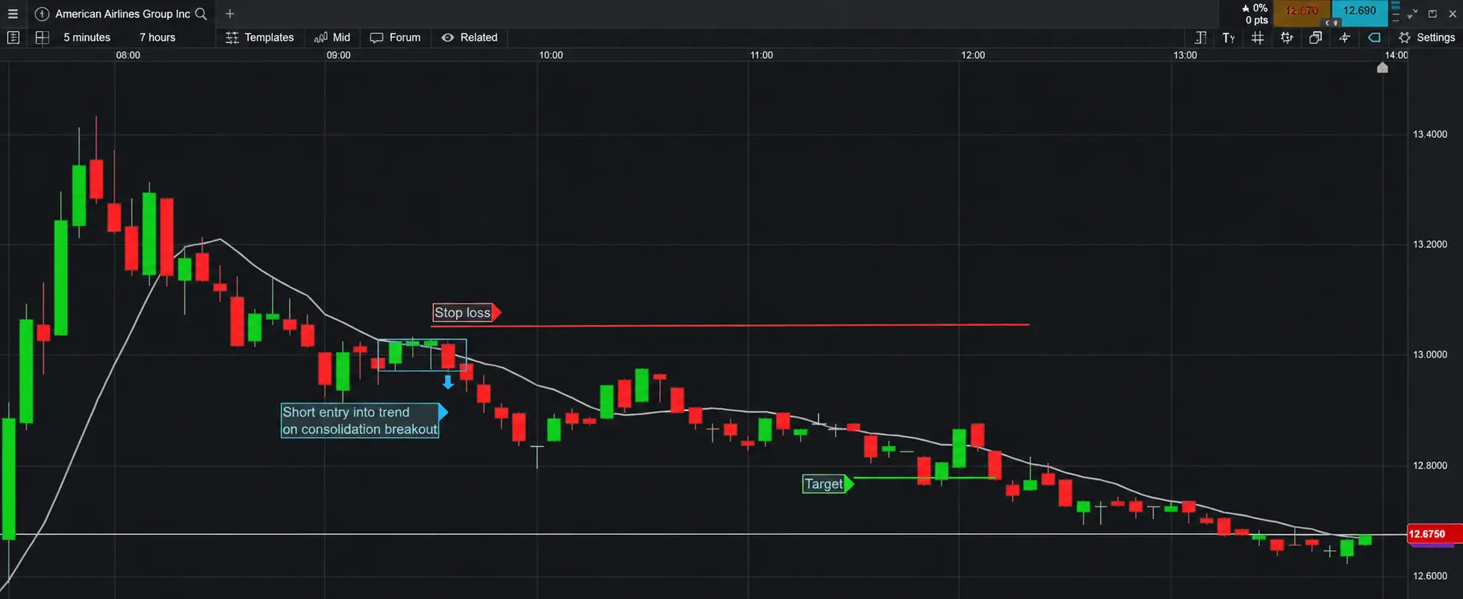Open the price scale tool icon
Viewport: 1463px width, 599px height.
pyautogui.click(x=1200, y=37)
